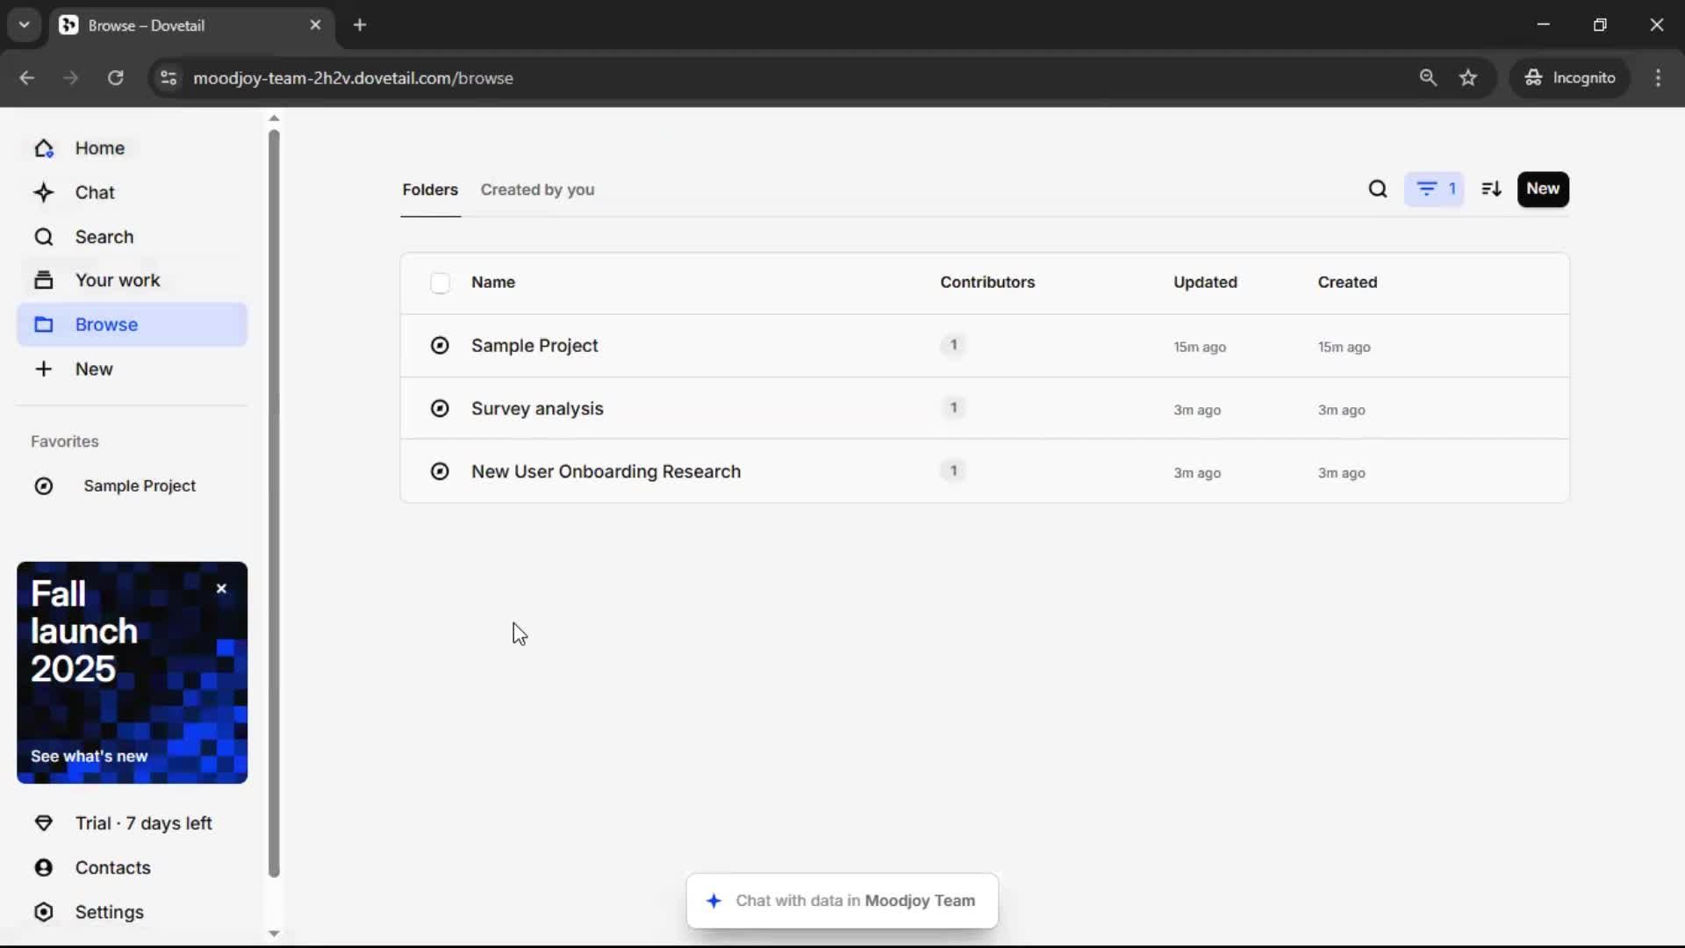
Task: Open the filter button showing 1 active
Action: (x=1434, y=189)
